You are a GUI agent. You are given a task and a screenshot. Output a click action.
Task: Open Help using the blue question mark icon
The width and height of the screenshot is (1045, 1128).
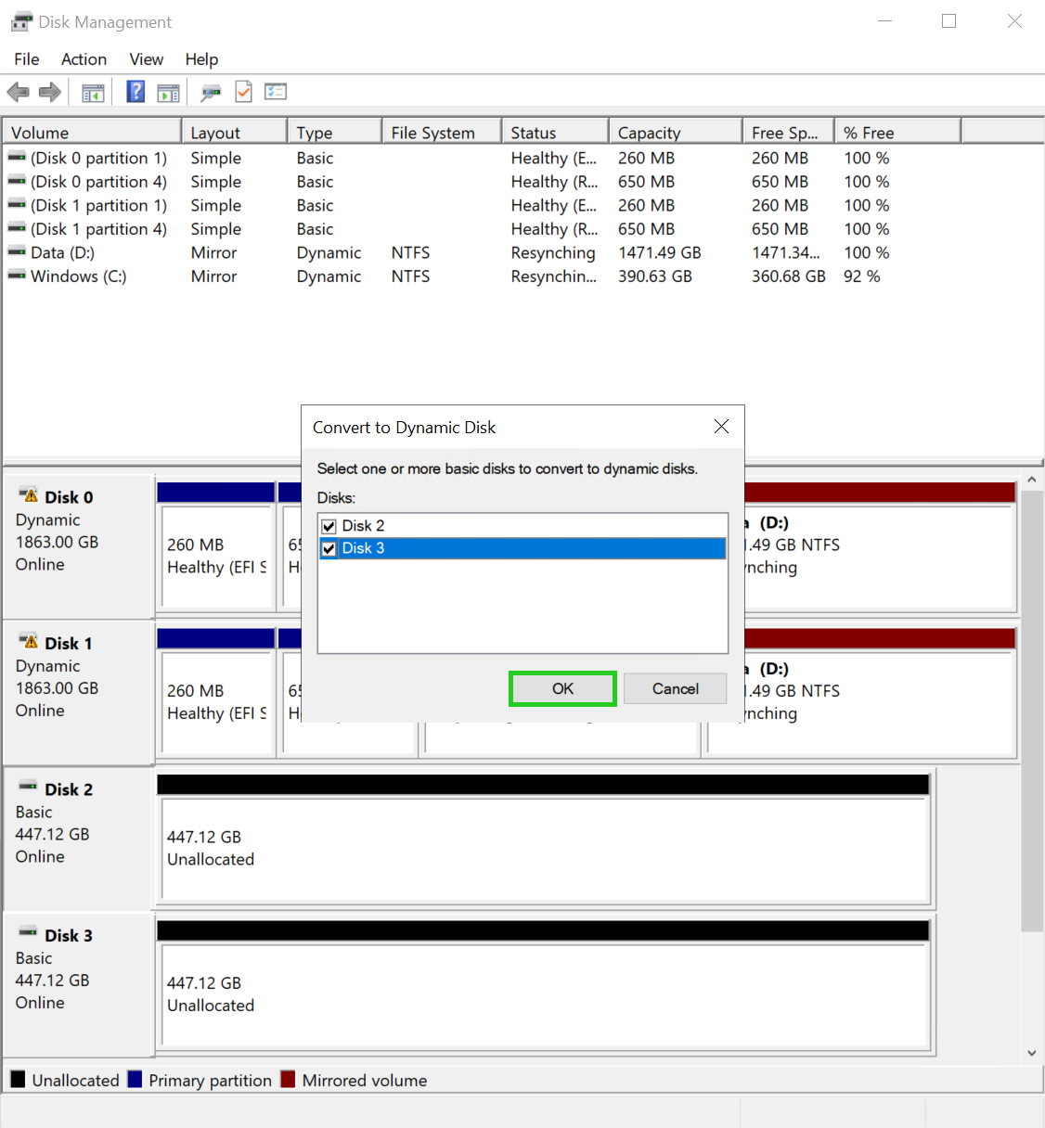135,91
